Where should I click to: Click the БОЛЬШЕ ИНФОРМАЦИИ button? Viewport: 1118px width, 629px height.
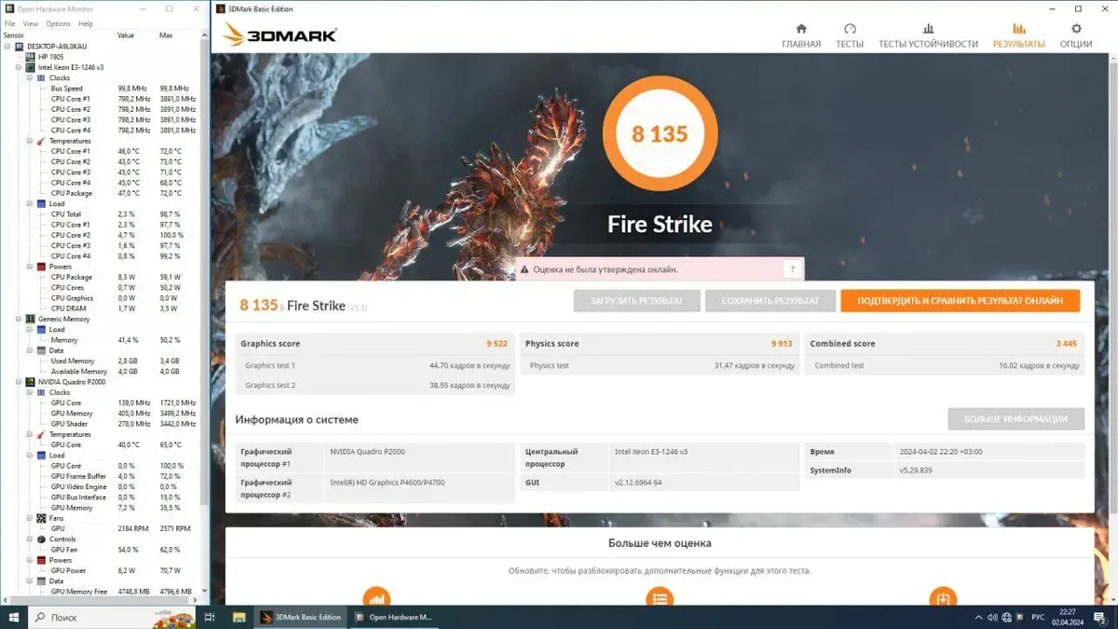1016,419
